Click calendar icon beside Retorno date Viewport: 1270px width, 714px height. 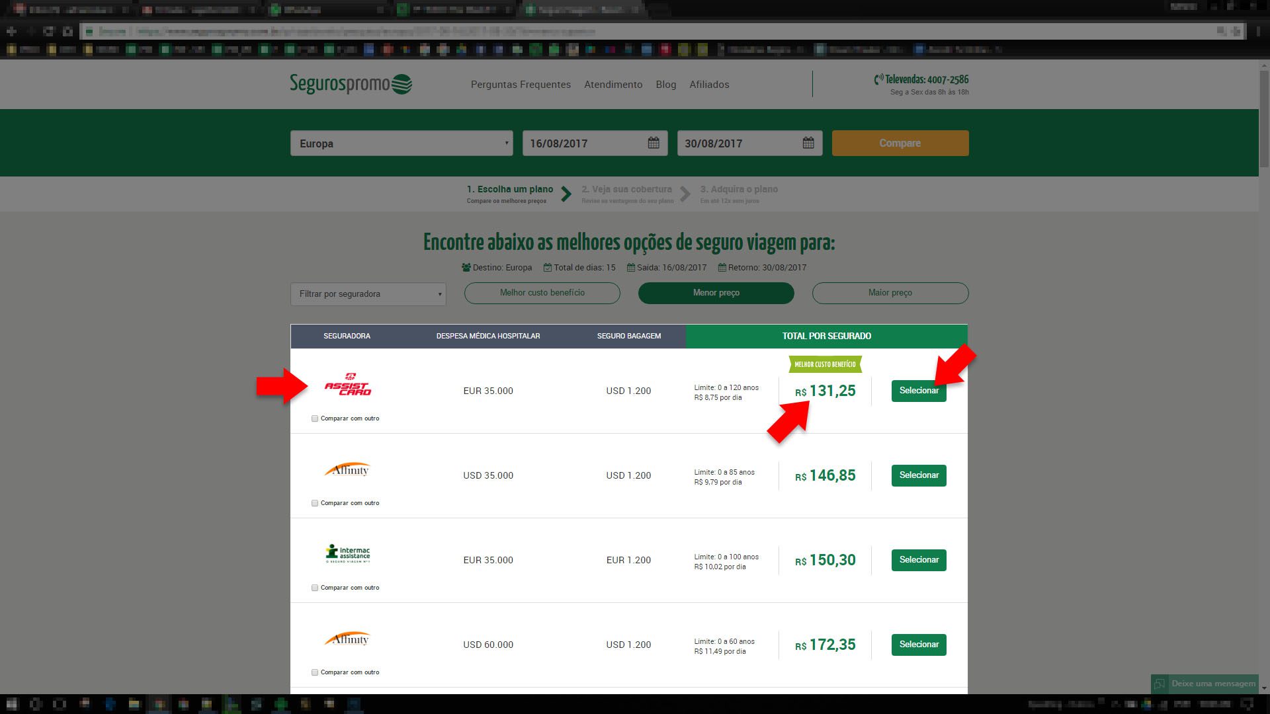(x=722, y=268)
